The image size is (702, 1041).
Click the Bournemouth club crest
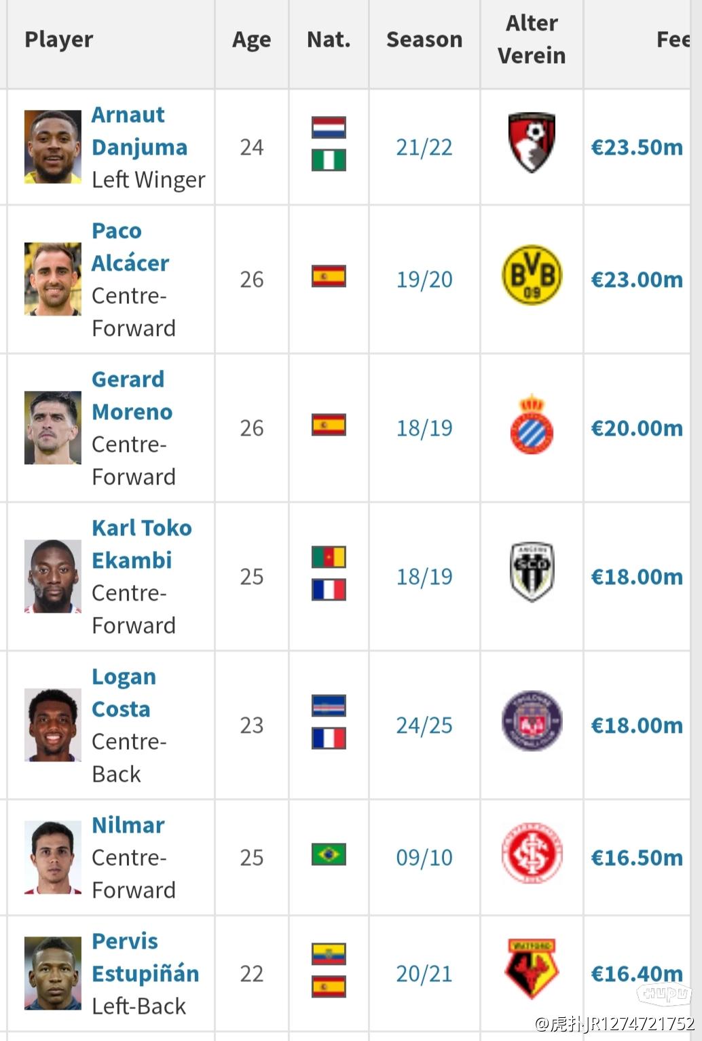532,143
